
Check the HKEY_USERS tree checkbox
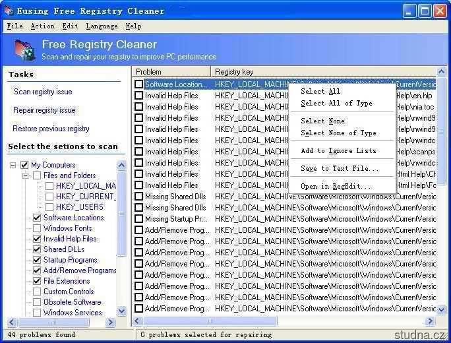(x=49, y=207)
